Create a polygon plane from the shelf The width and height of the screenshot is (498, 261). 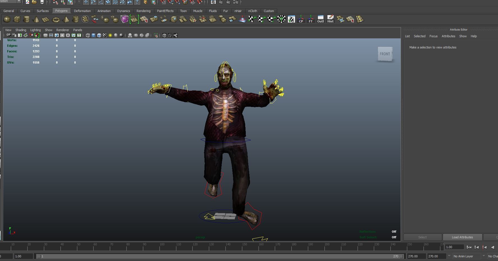click(45, 19)
